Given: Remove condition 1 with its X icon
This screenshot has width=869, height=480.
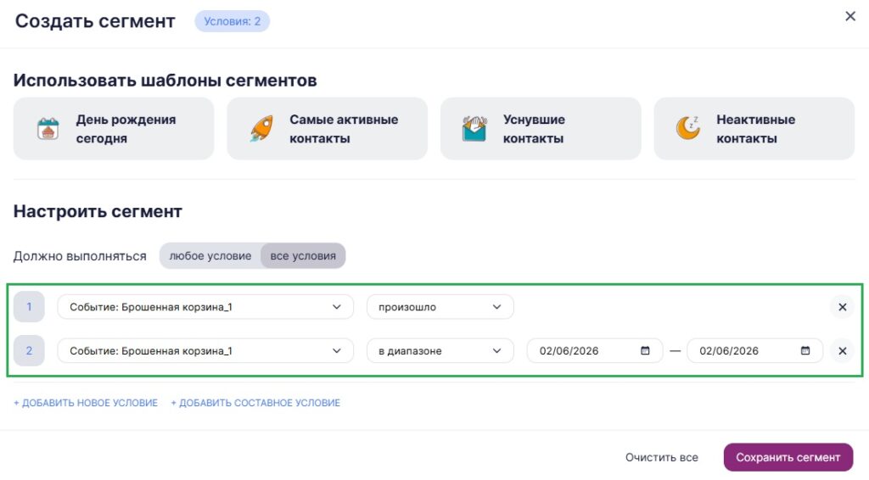Looking at the screenshot, I should pyautogui.click(x=843, y=307).
